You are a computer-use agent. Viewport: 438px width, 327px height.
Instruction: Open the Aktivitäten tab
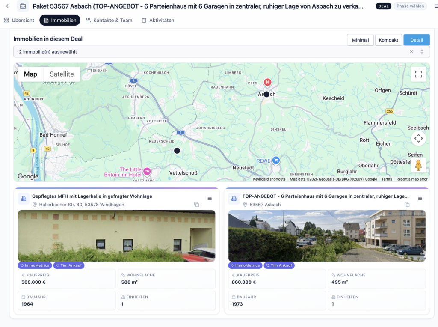click(158, 20)
